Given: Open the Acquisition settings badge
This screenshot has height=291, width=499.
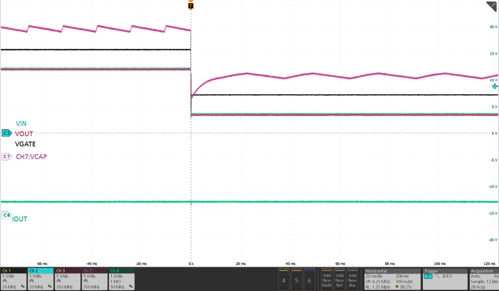Looking at the screenshot, I should point(484,279).
